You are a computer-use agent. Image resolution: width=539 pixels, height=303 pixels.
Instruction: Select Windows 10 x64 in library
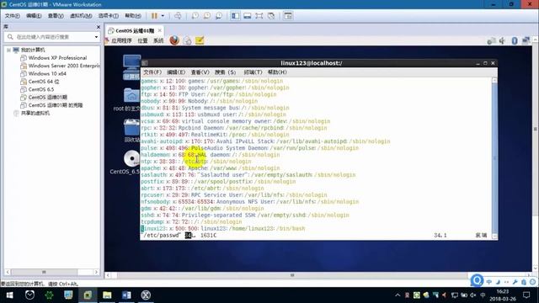47,73
